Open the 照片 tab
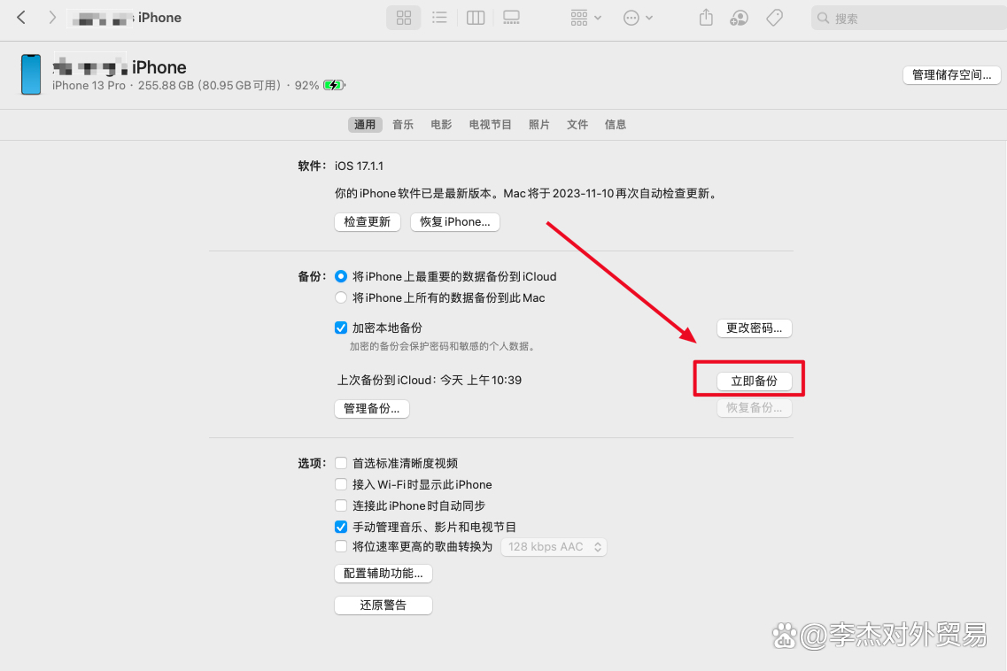Image resolution: width=1007 pixels, height=671 pixels. click(x=538, y=125)
